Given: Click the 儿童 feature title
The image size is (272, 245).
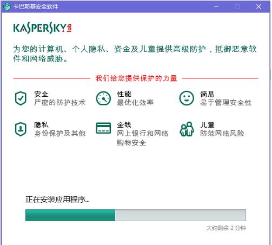Looking at the screenshot, I should [207, 125].
